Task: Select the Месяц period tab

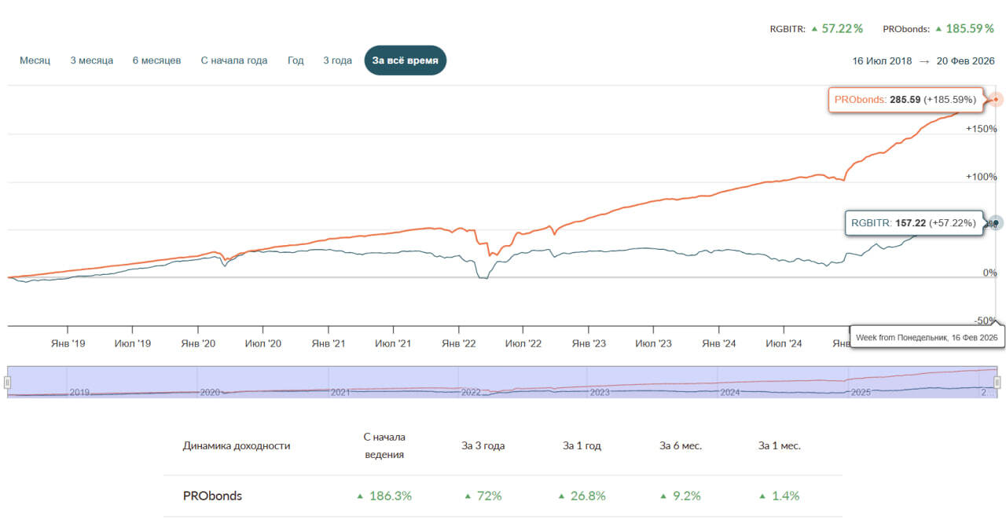Action: coord(35,60)
